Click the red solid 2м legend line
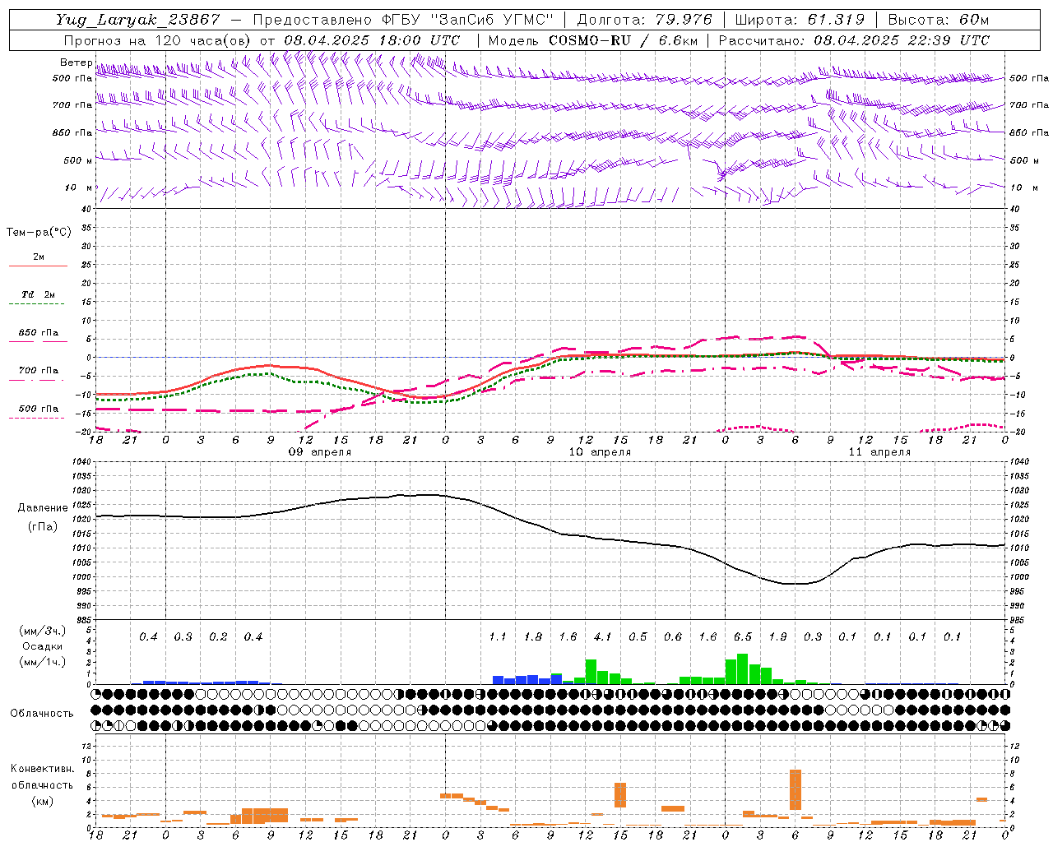This screenshot has height=842, width=1053. [x=38, y=266]
